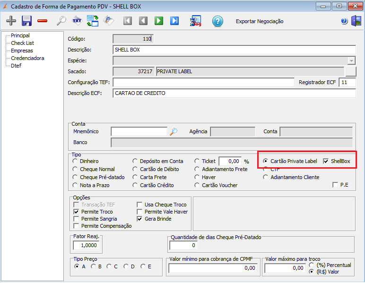This screenshot has width=365, height=283.
Task: Click the exit door icon
Action: 356,21
